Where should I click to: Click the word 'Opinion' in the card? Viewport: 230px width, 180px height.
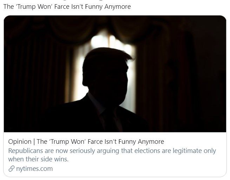click(20, 142)
